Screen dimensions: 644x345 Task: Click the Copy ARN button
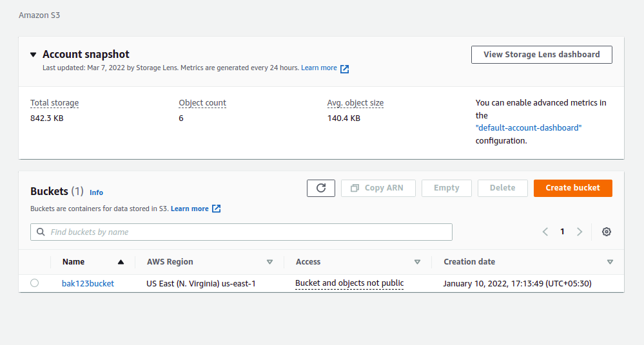pyautogui.click(x=378, y=188)
